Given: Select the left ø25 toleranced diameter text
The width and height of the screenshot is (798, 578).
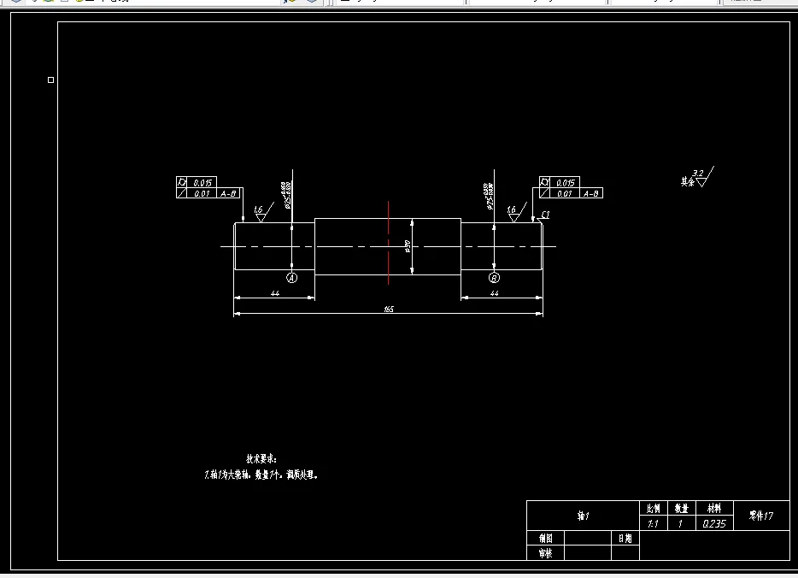Looking at the screenshot, I should point(286,196).
